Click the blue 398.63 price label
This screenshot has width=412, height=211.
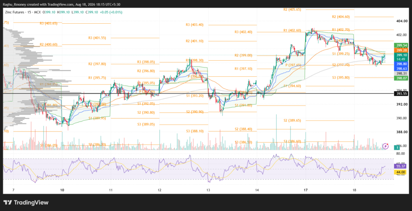coord(402,69)
